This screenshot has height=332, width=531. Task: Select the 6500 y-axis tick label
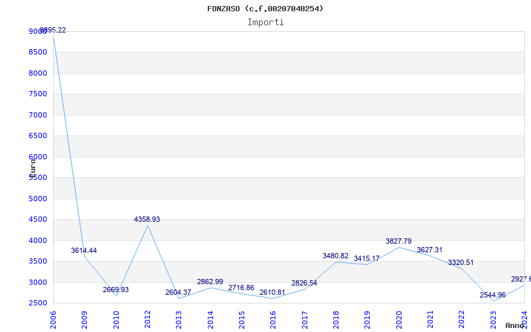[x=38, y=136]
